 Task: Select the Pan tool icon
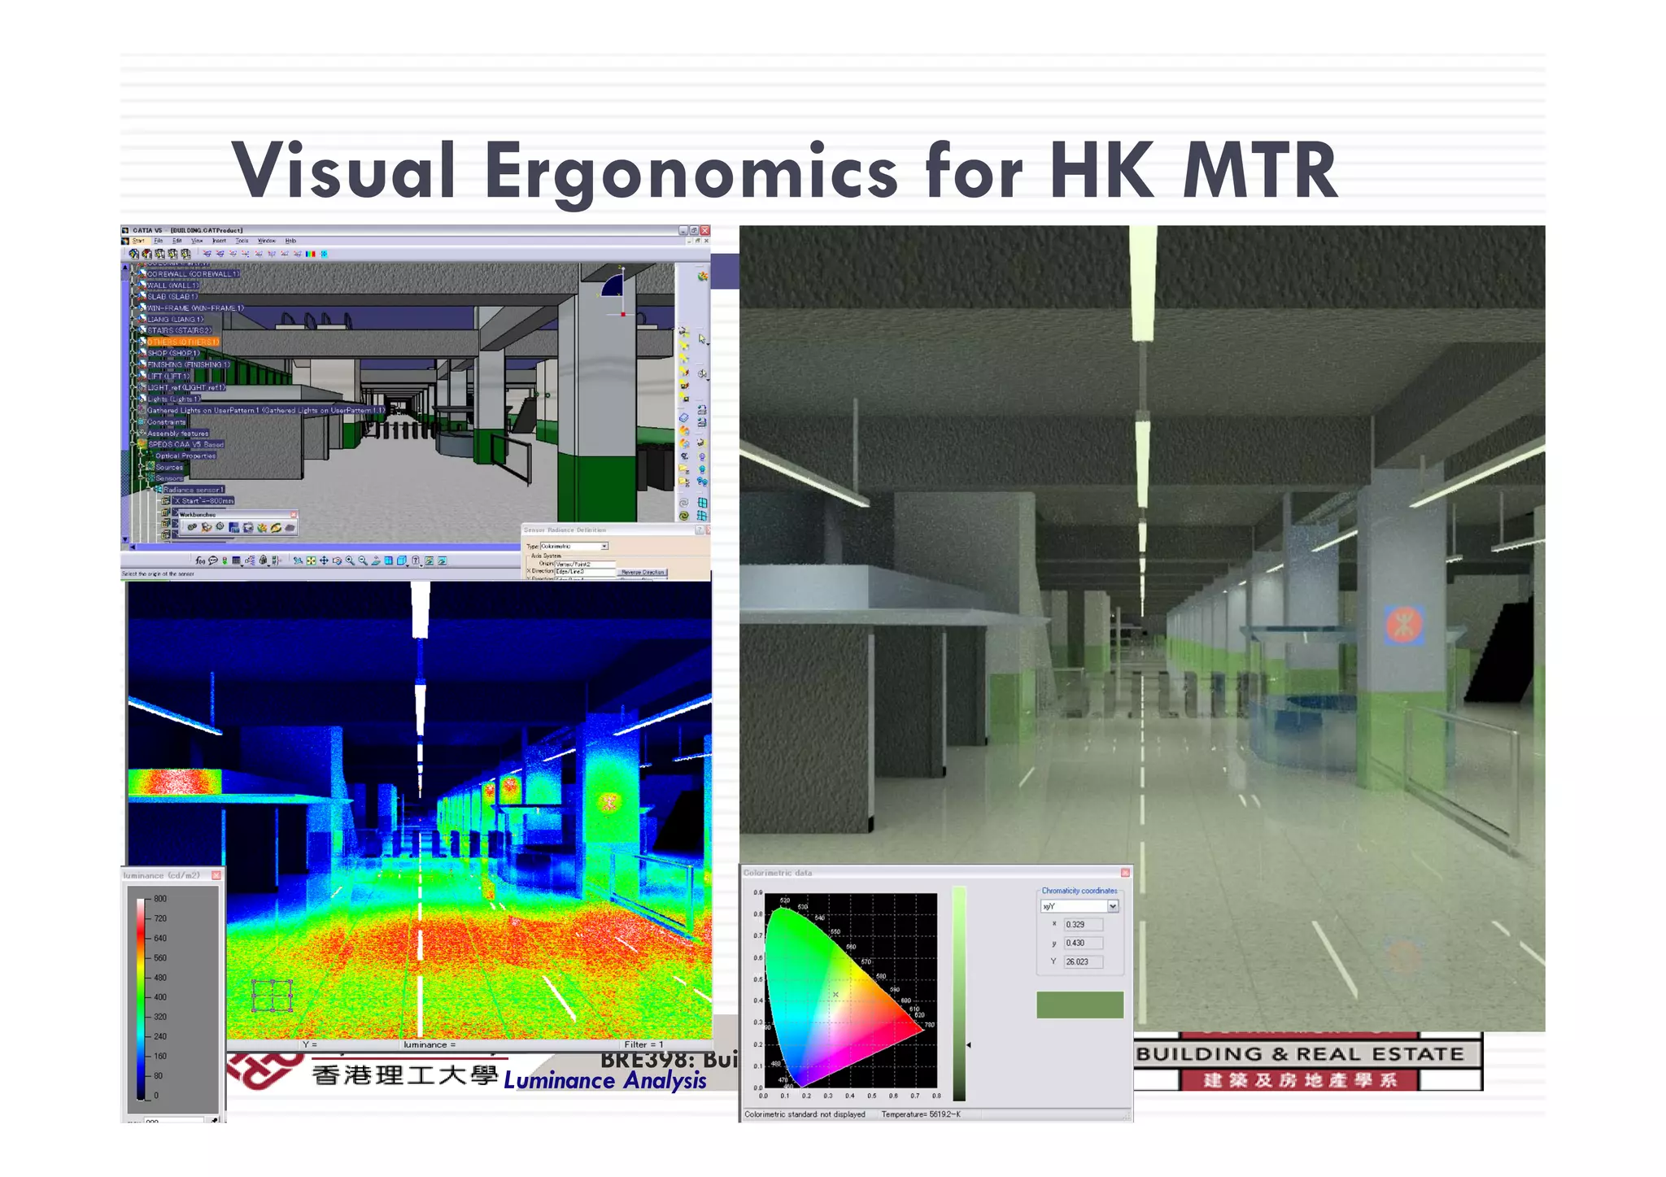click(324, 560)
